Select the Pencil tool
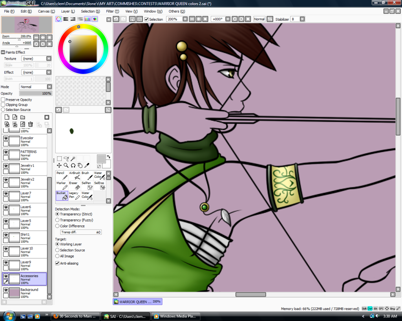This screenshot has width=402, height=321. pos(62,176)
